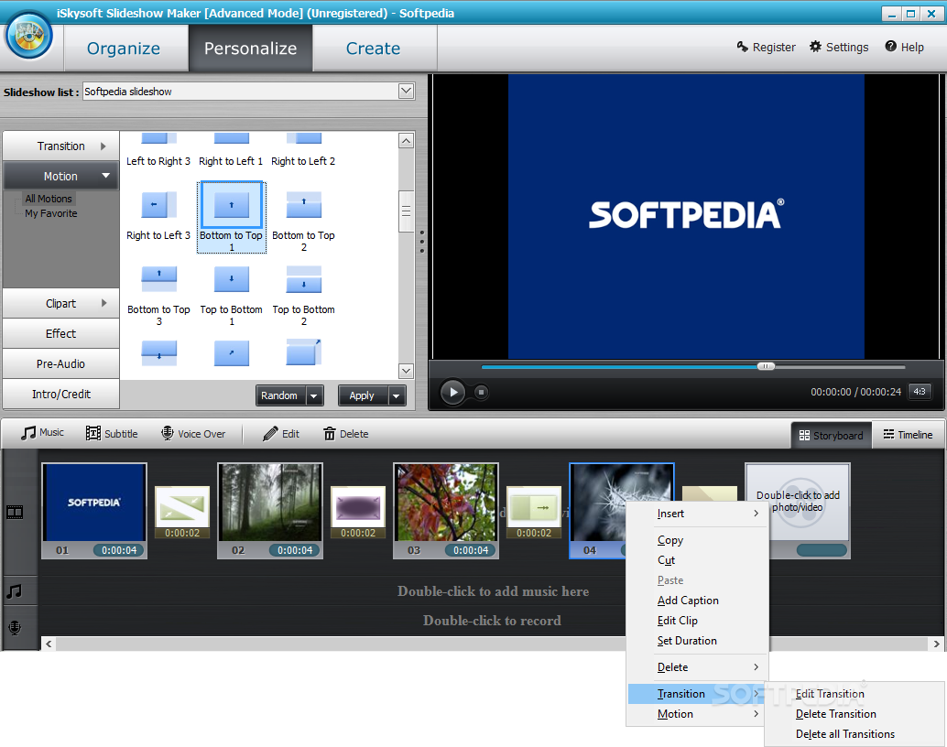Open the Intro/Credit panel
Screen dimensions: 947x747
(61, 394)
